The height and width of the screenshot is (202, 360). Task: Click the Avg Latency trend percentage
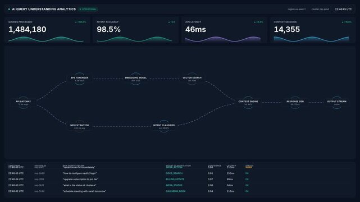(x=258, y=22)
